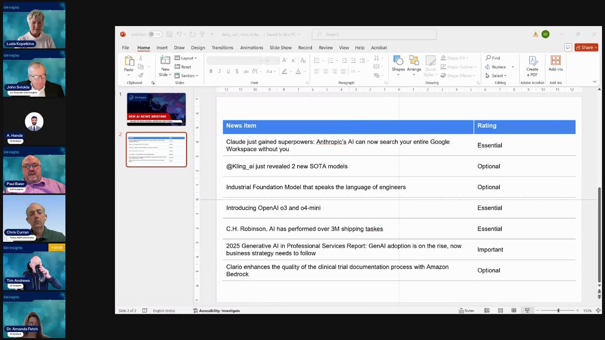Open the Clipboard dialog launcher

click(x=153, y=83)
